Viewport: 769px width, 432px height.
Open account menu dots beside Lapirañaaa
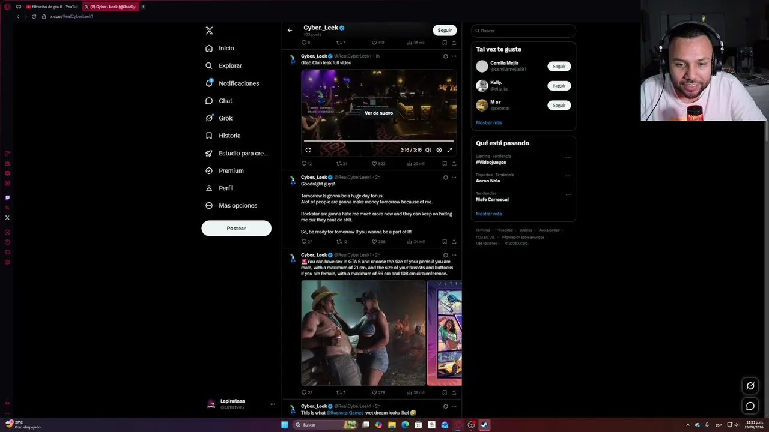tap(272, 404)
